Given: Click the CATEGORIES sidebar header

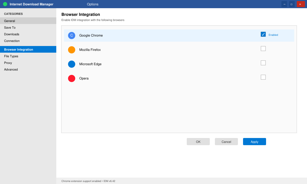Looking at the screenshot, I should [13, 14].
